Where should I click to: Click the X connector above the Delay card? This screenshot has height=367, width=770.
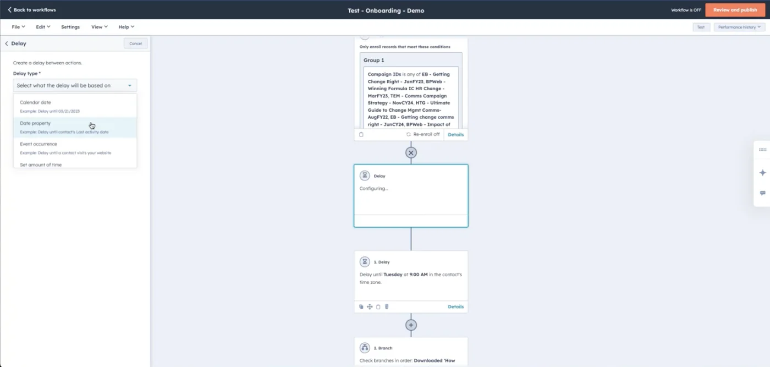[x=411, y=153]
